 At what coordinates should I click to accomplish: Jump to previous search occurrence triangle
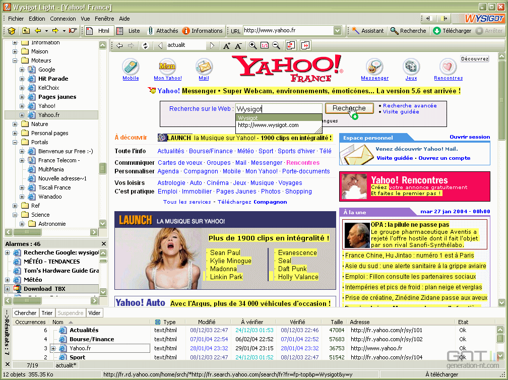[160, 46]
